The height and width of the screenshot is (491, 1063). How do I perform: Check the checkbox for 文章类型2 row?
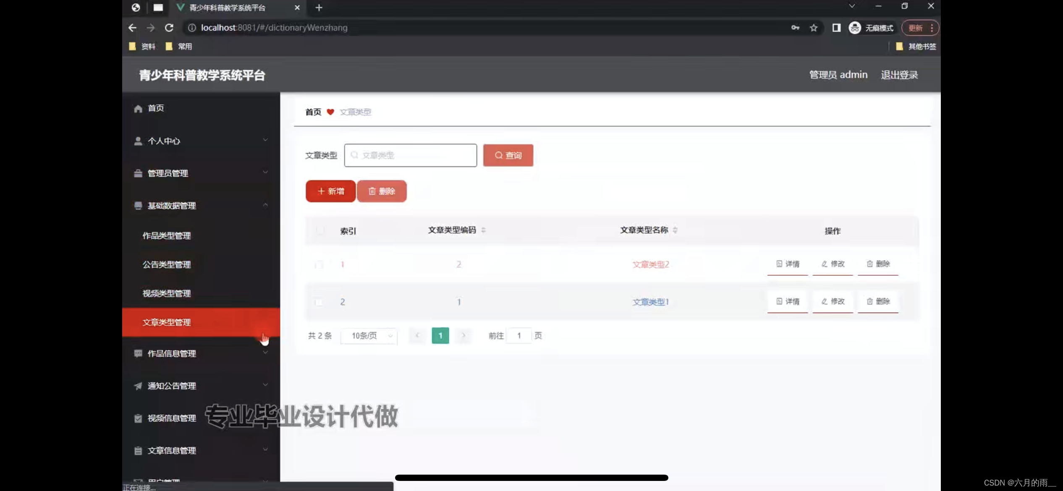click(x=319, y=264)
